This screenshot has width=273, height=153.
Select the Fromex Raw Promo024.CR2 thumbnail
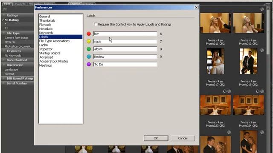(x=248, y=105)
